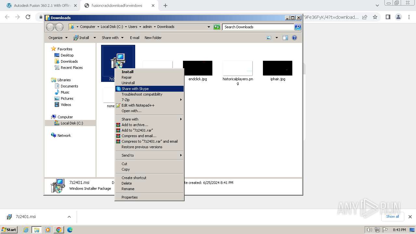Choose Add to archive... option
416x234 pixels.
point(149,125)
